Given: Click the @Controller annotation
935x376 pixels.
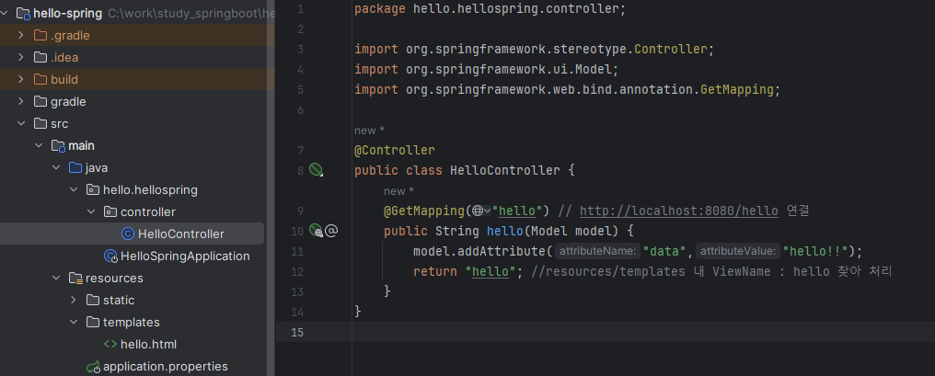Looking at the screenshot, I should pos(394,150).
